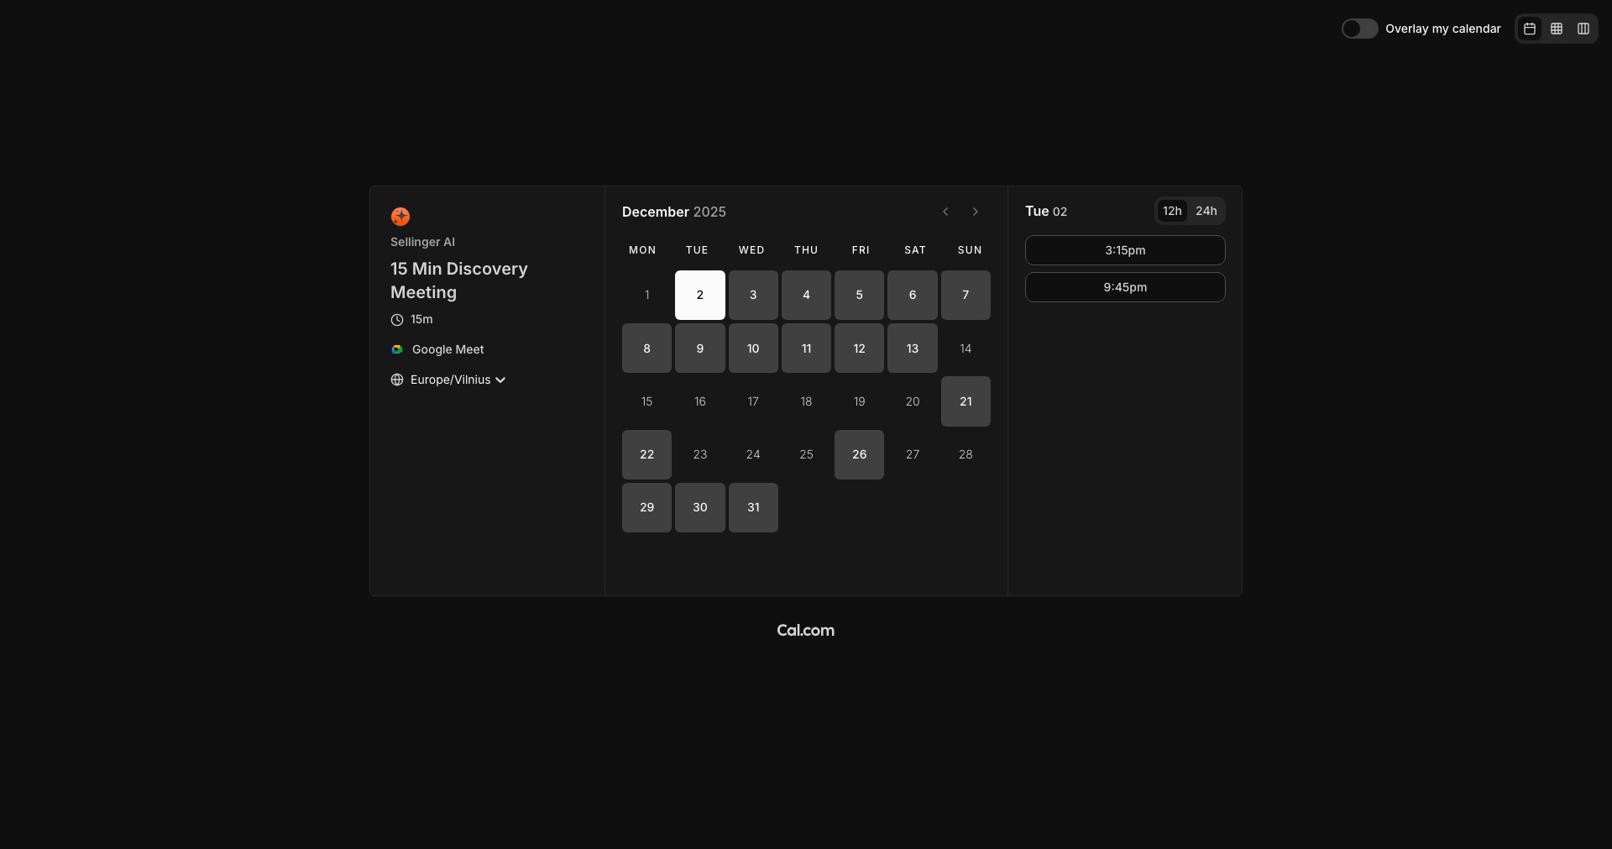The width and height of the screenshot is (1612, 849).
Task: Select December 2 on calendar
Action: coord(700,295)
